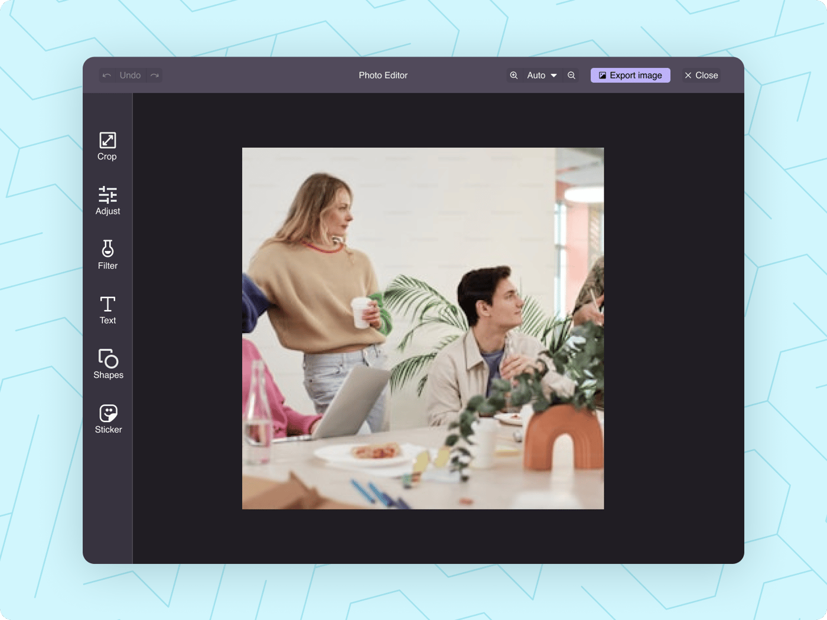Click the Photo Editor title bar label
The height and width of the screenshot is (620, 827).
383,75
